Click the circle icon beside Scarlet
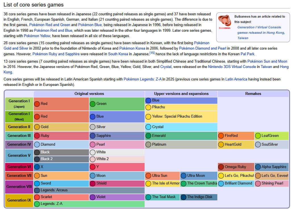 [37, 197]
